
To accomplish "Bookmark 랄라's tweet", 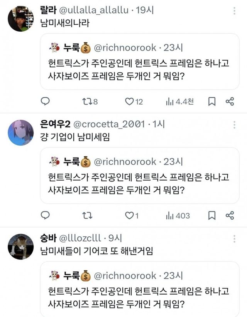I will click(x=212, y=102).
